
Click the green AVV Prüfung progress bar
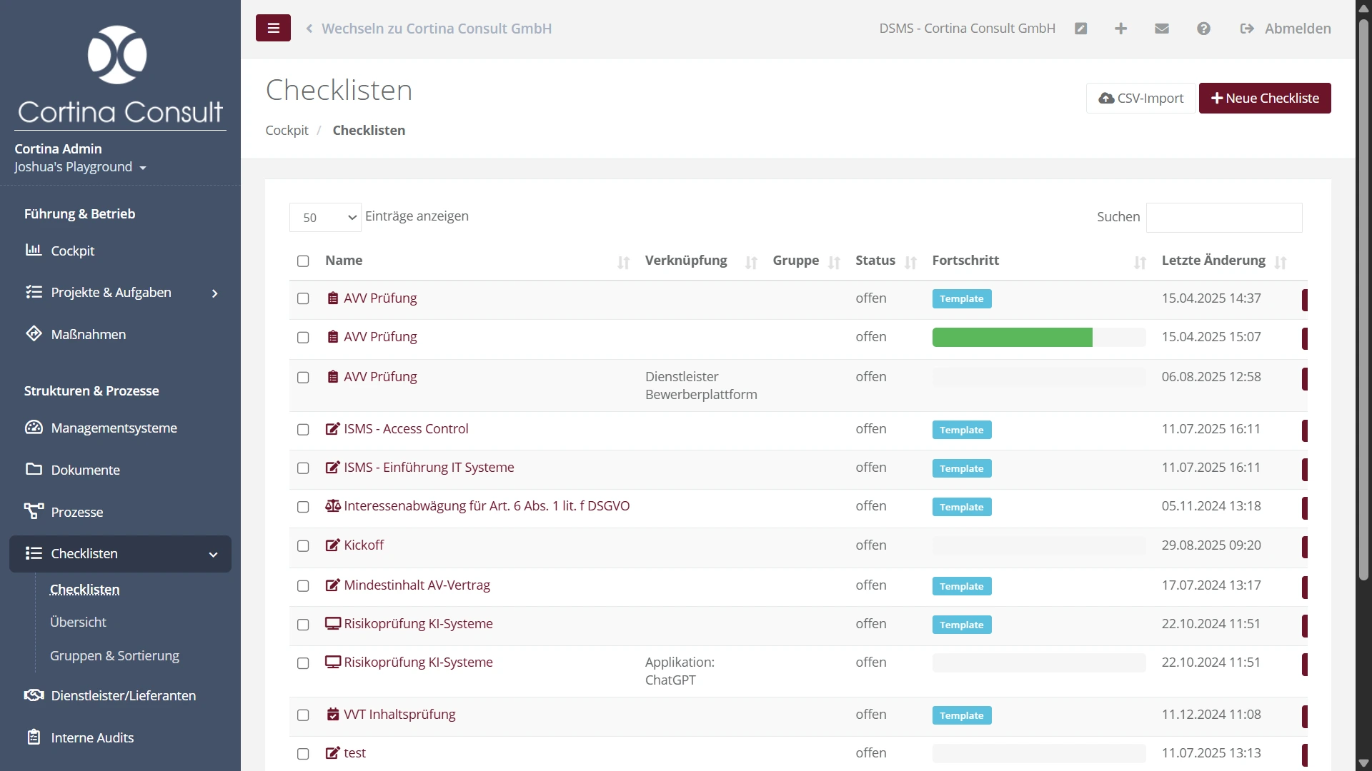coord(1012,337)
